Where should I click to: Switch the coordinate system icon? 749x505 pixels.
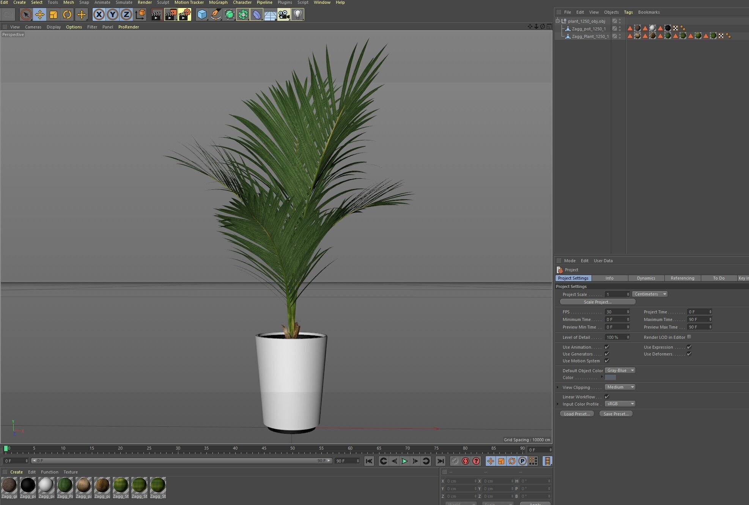[x=140, y=15]
